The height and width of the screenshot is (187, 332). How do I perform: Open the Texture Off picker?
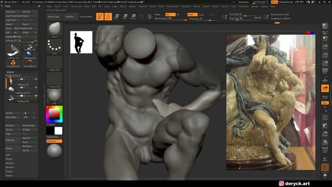tap(54, 80)
